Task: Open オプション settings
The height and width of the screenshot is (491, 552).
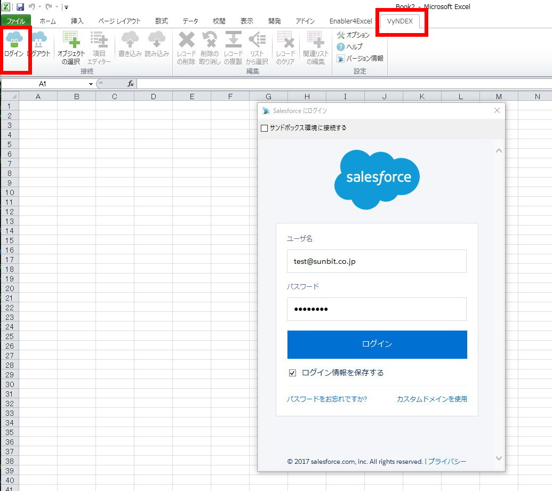Action: point(353,35)
